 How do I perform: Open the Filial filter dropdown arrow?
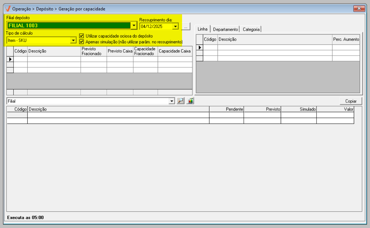click(172, 101)
